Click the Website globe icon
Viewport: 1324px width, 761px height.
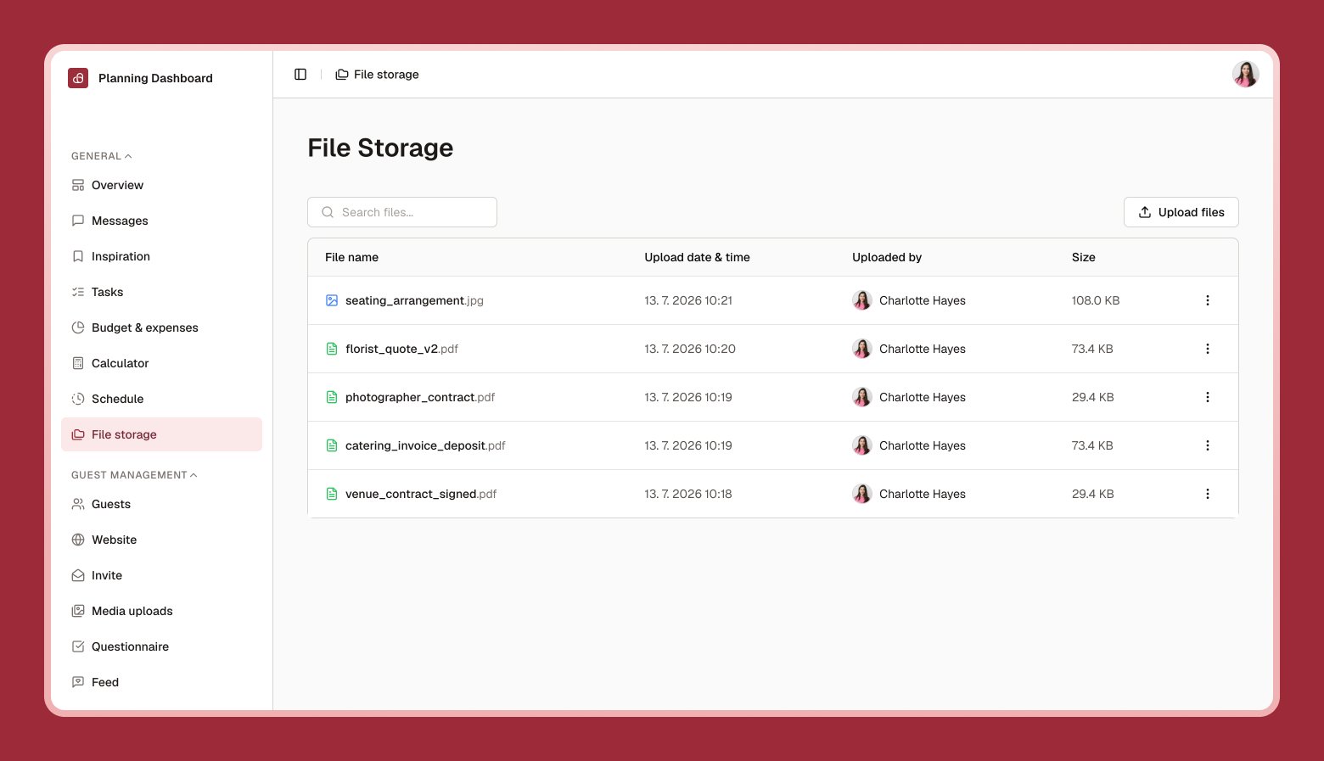[78, 540]
